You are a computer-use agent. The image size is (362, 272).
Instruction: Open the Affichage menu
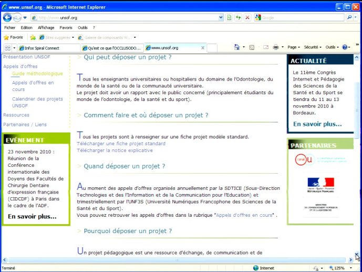point(46,28)
